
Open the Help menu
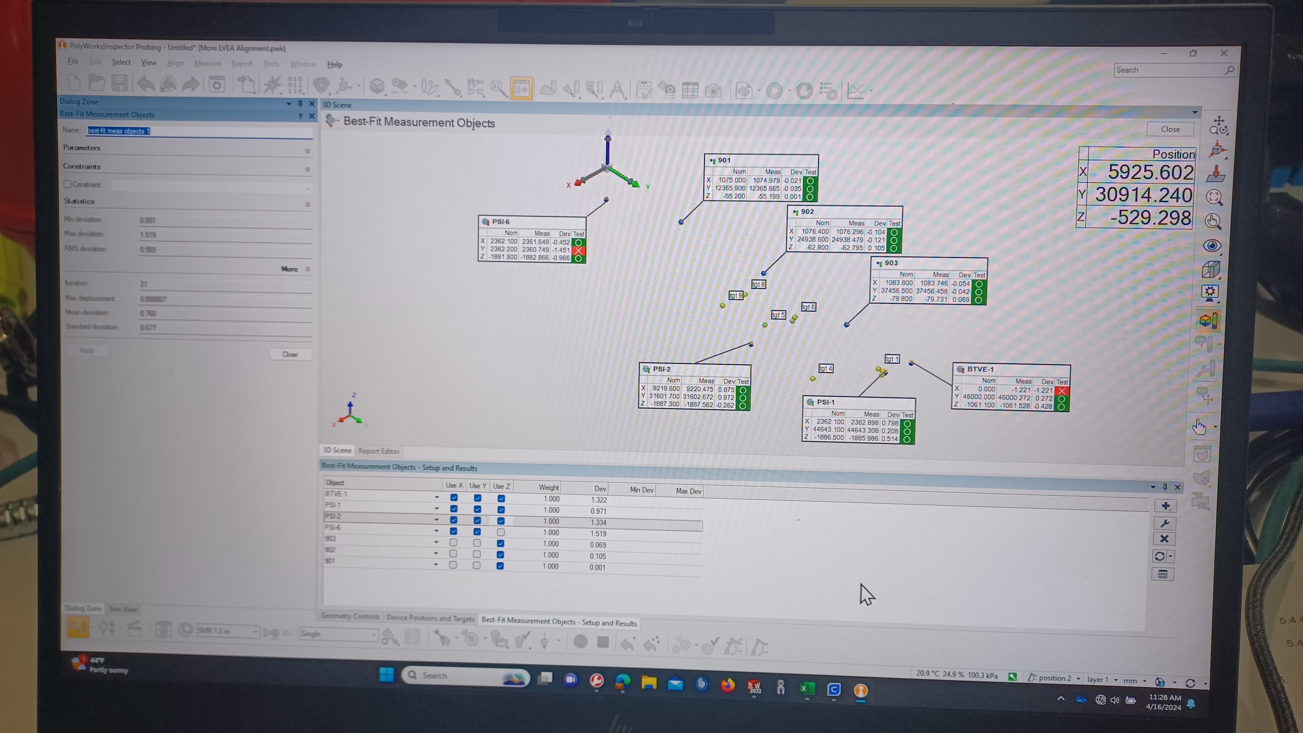334,65
